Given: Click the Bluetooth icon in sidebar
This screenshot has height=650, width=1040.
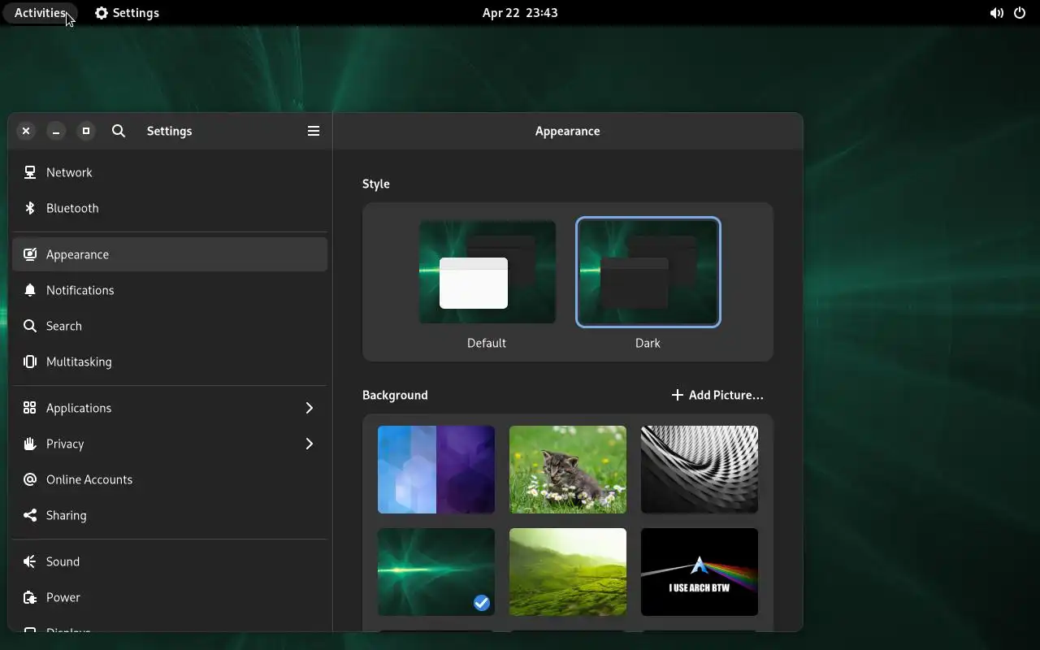Looking at the screenshot, I should pyautogui.click(x=30, y=208).
